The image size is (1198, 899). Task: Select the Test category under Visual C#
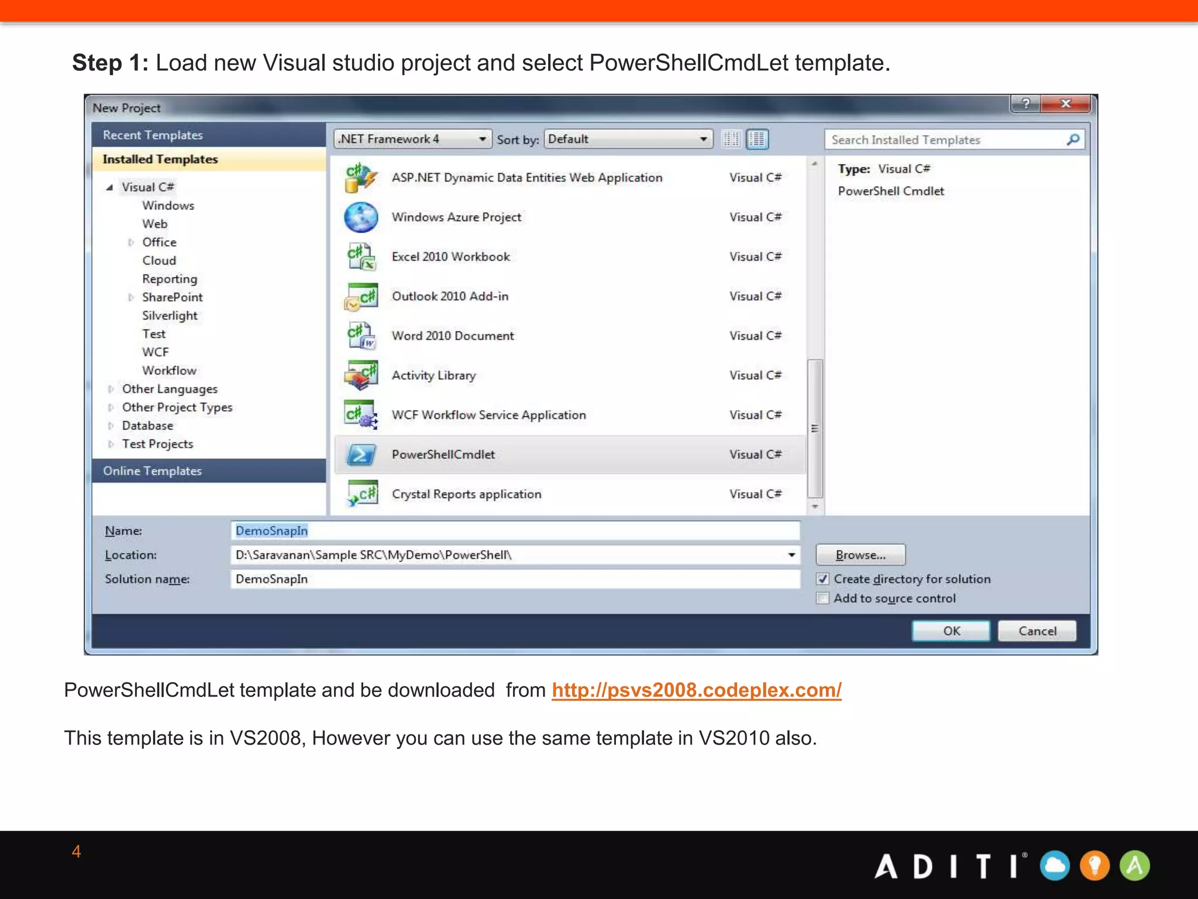[x=154, y=334]
